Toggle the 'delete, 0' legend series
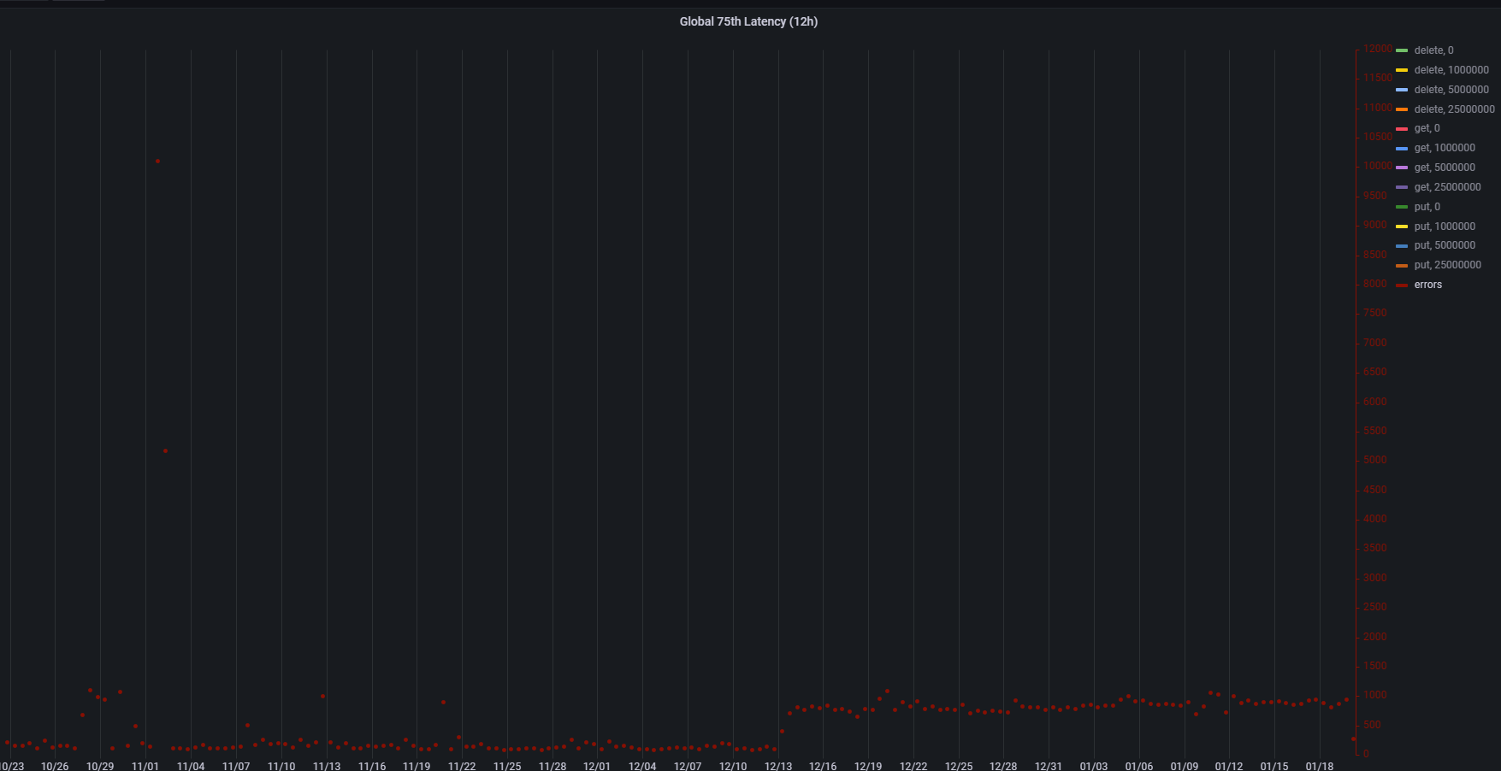1501x771 pixels. (x=1433, y=50)
